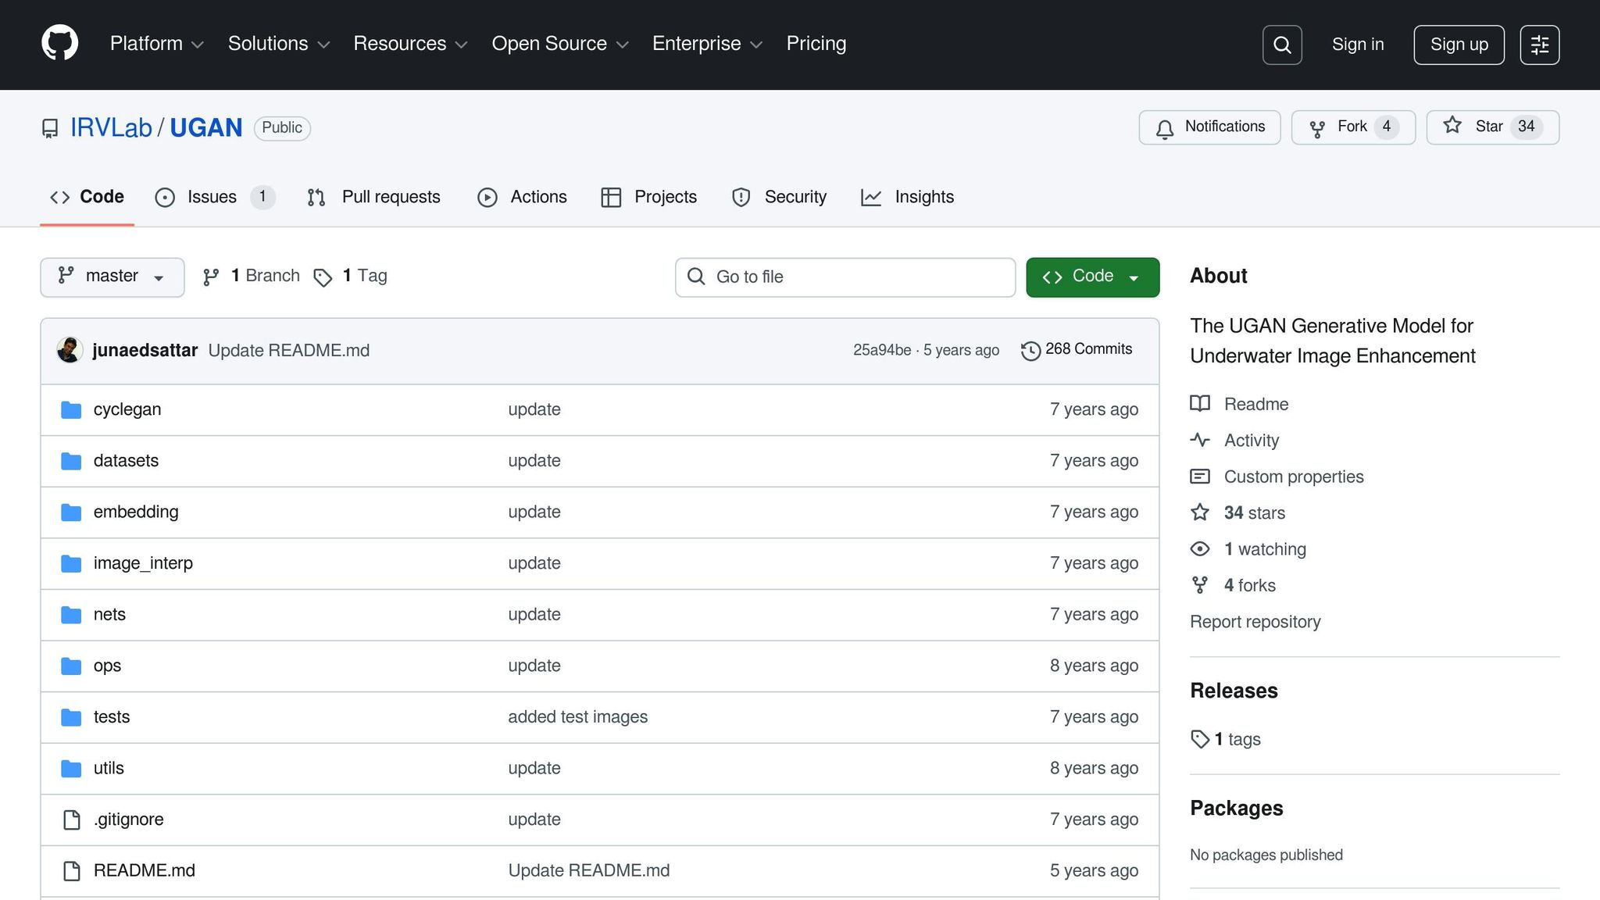This screenshot has width=1600, height=900.
Task: Click the GitHub Octocat logo
Action: 59,44
